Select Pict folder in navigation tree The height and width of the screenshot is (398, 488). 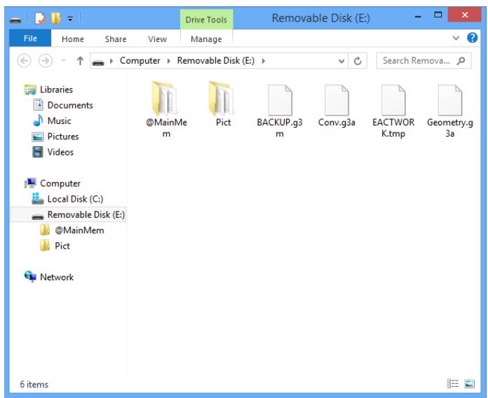click(62, 246)
